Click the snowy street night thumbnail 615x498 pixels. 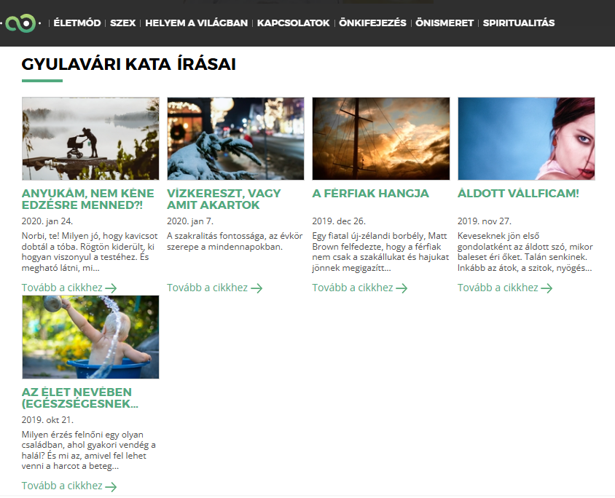point(235,138)
